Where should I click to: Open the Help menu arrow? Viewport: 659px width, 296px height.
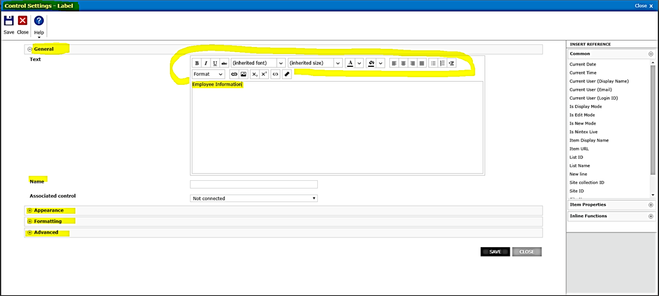pos(39,37)
